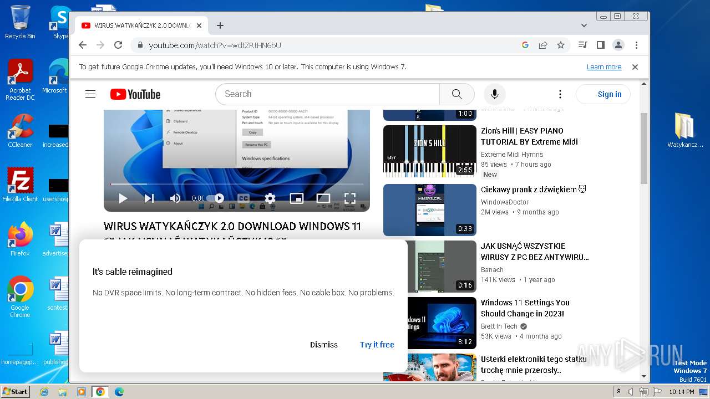
Task: Seek on the video progress bar
Action: click(237, 184)
